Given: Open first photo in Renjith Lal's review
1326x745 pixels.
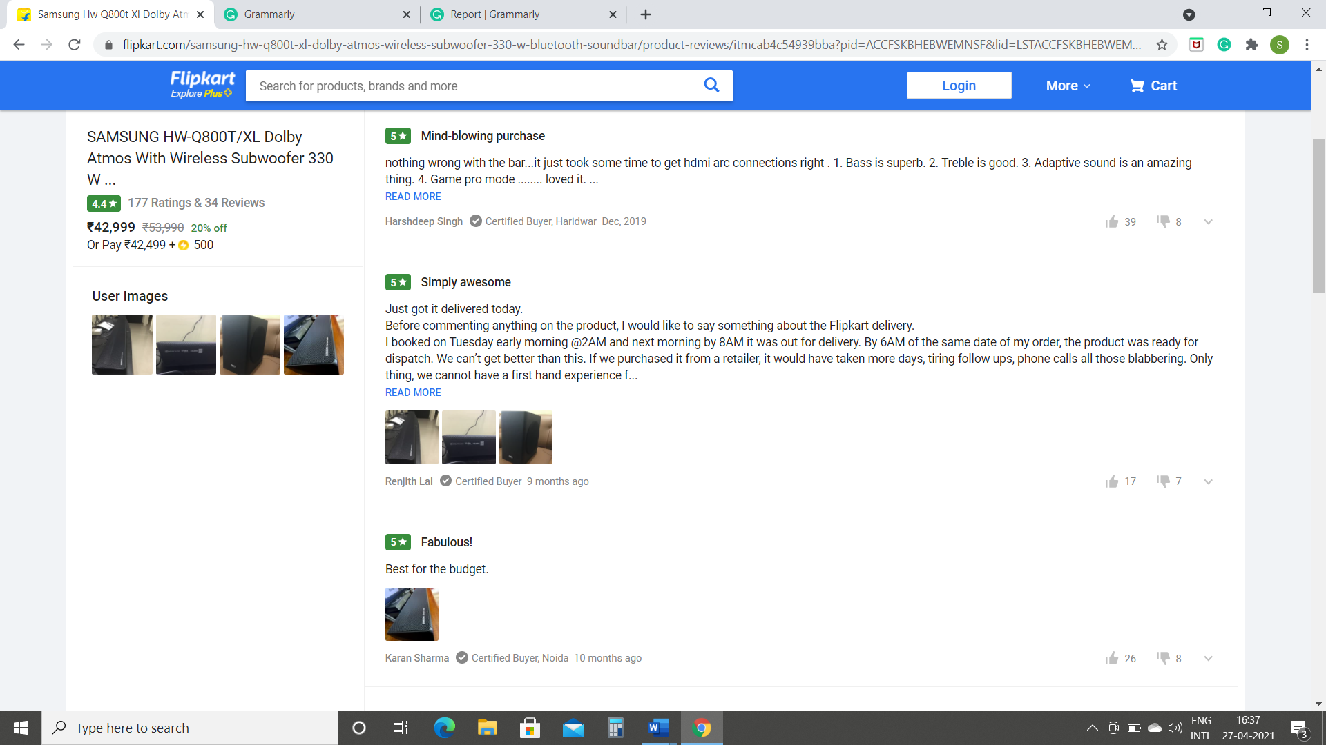Looking at the screenshot, I should 412,437.
